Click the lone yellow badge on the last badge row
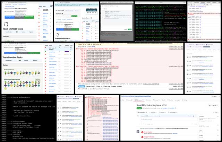The image size is (222, 142). (x=6, y=88)
